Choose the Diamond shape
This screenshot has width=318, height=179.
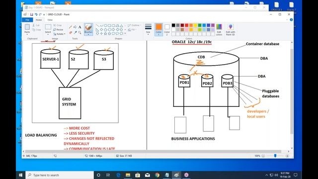pos(101,30)
